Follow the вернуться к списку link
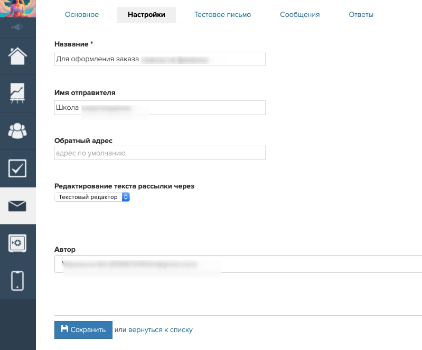Viewport: 422px width, 350px height. point(161,330)
